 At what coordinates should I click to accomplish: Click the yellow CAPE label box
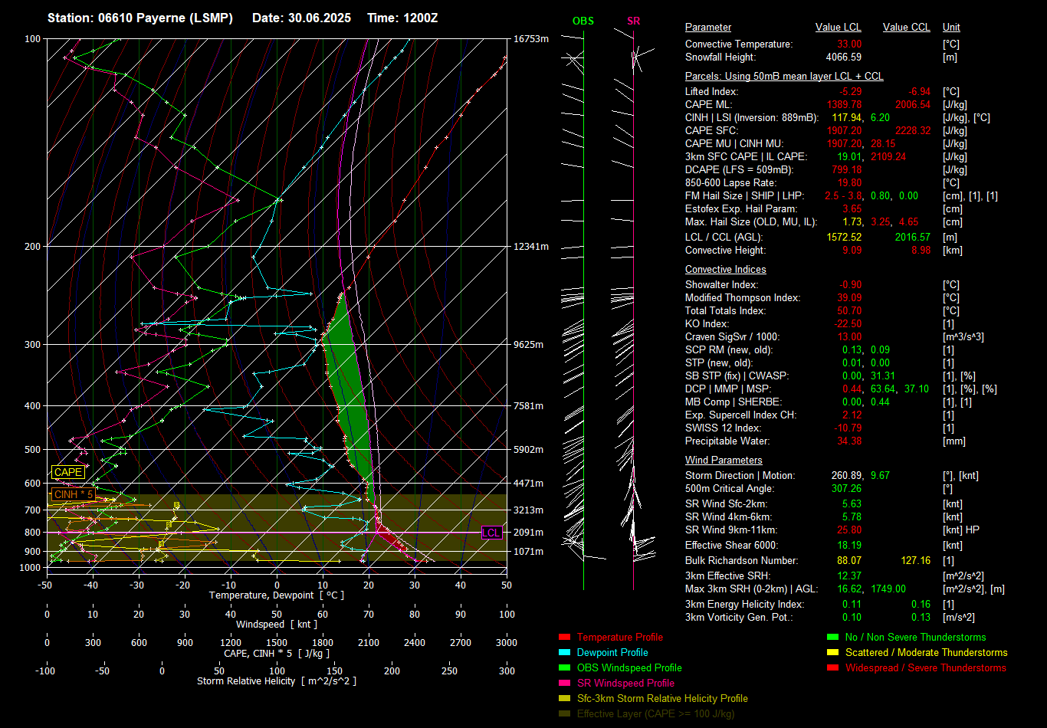click(x=68, y=473)
